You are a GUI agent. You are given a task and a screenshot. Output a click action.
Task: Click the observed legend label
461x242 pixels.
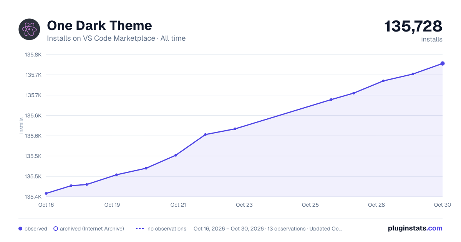(36, 229)
